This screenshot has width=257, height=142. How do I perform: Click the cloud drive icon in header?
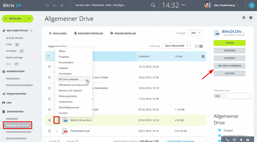pyautogui.click(x=62, y=5)
